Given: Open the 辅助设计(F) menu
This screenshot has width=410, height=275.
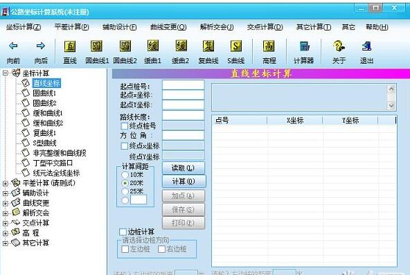Looking at the screenshot, I should click(120, 27).
